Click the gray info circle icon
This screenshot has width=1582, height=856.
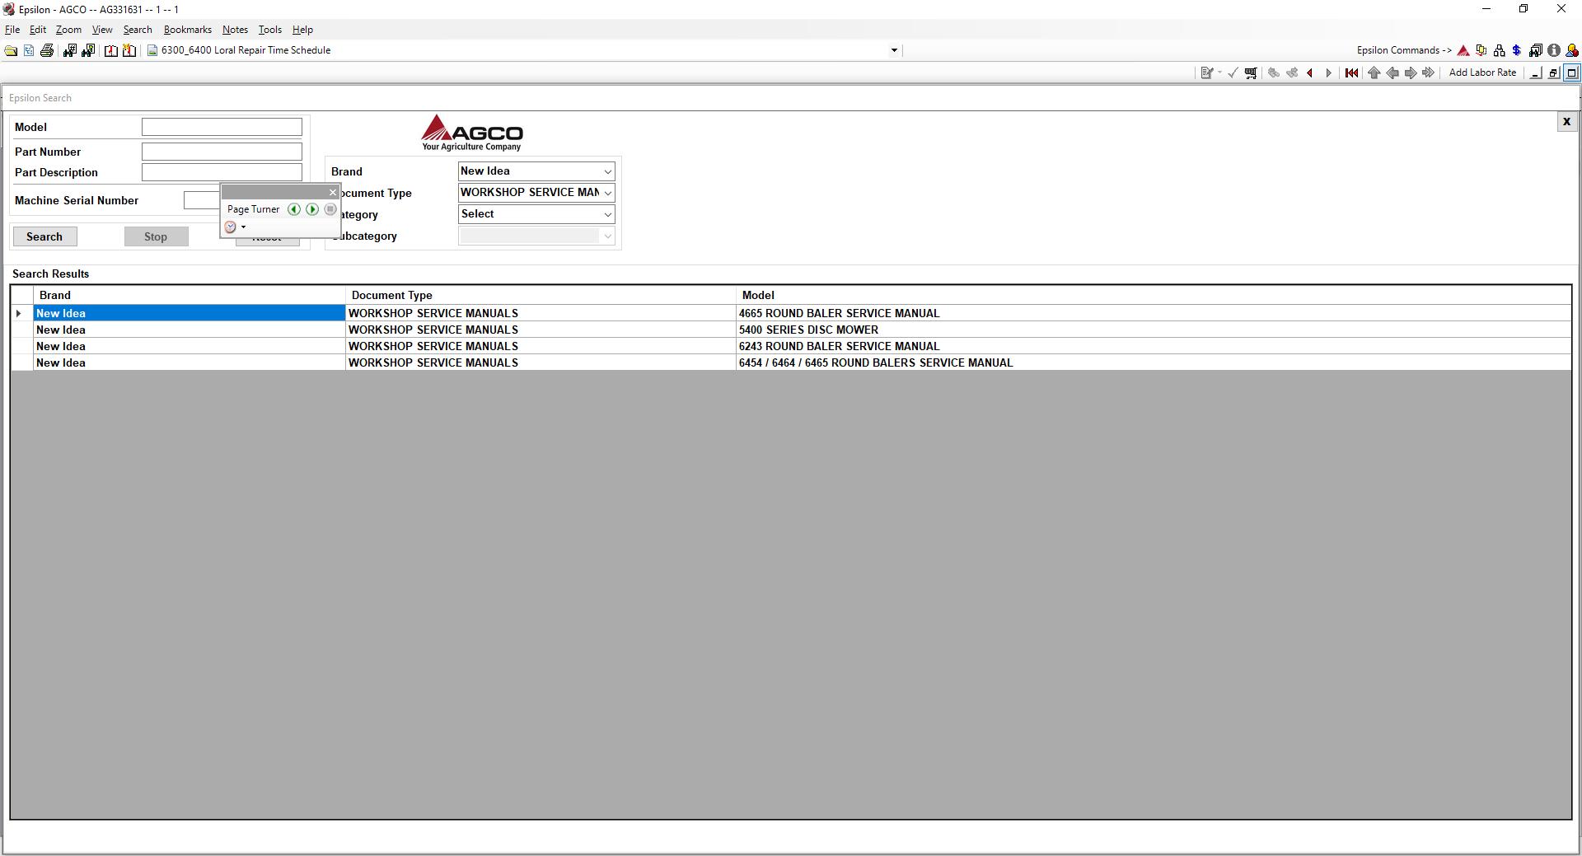[x=1554, y=50]
